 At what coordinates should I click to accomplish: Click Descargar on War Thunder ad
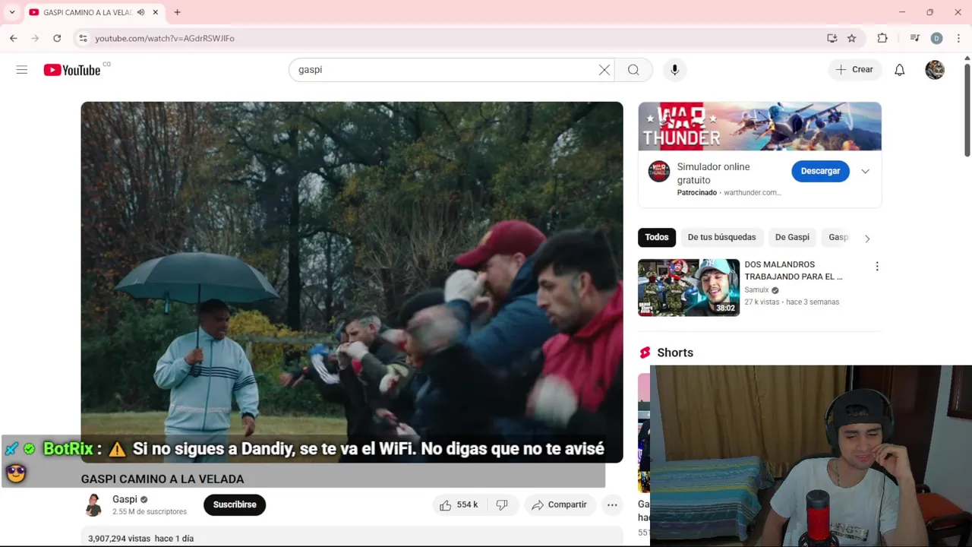pyautogui.click(x=820, y=171)
